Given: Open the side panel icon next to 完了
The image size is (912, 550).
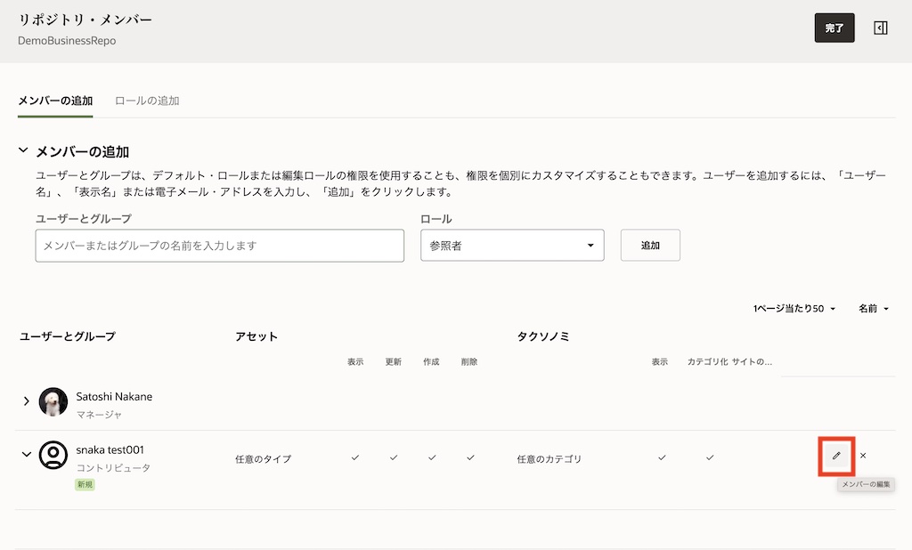Looking at the screenshot, I should coord(881,28).
